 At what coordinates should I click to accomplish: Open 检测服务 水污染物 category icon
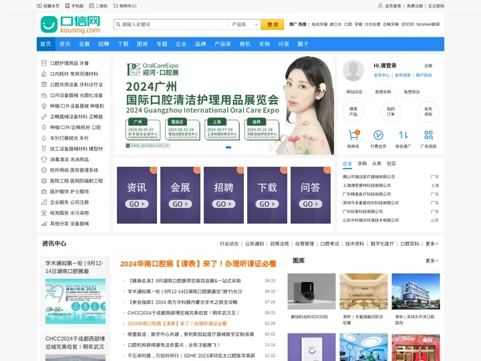pyautogui.click(x=44, y=213)
